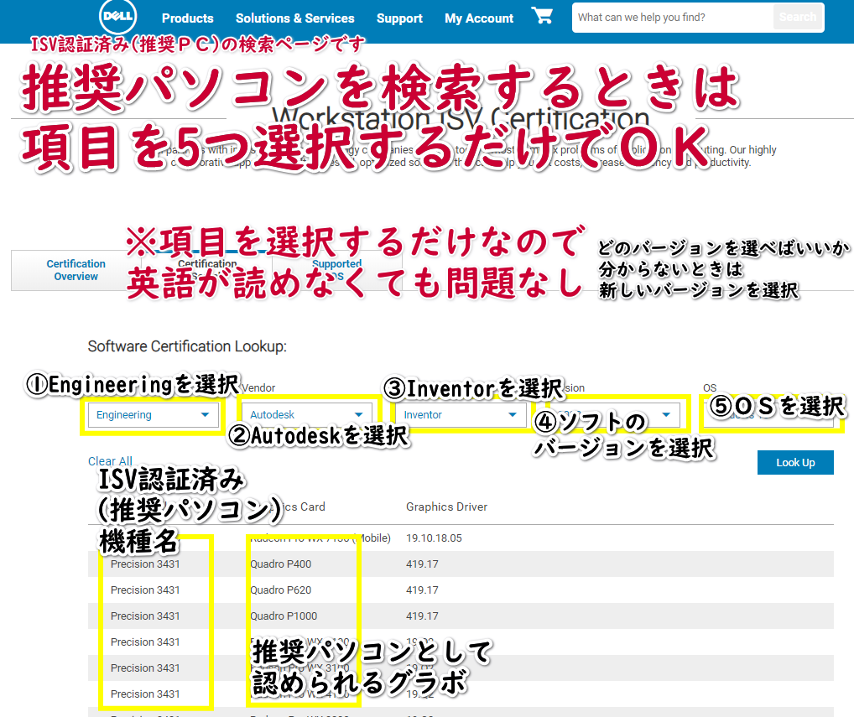Click driver 419.17 in the Quadro P620 row

coord(422,590)
